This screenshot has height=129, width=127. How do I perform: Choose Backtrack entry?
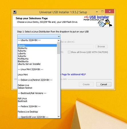(x=37, y=101)
